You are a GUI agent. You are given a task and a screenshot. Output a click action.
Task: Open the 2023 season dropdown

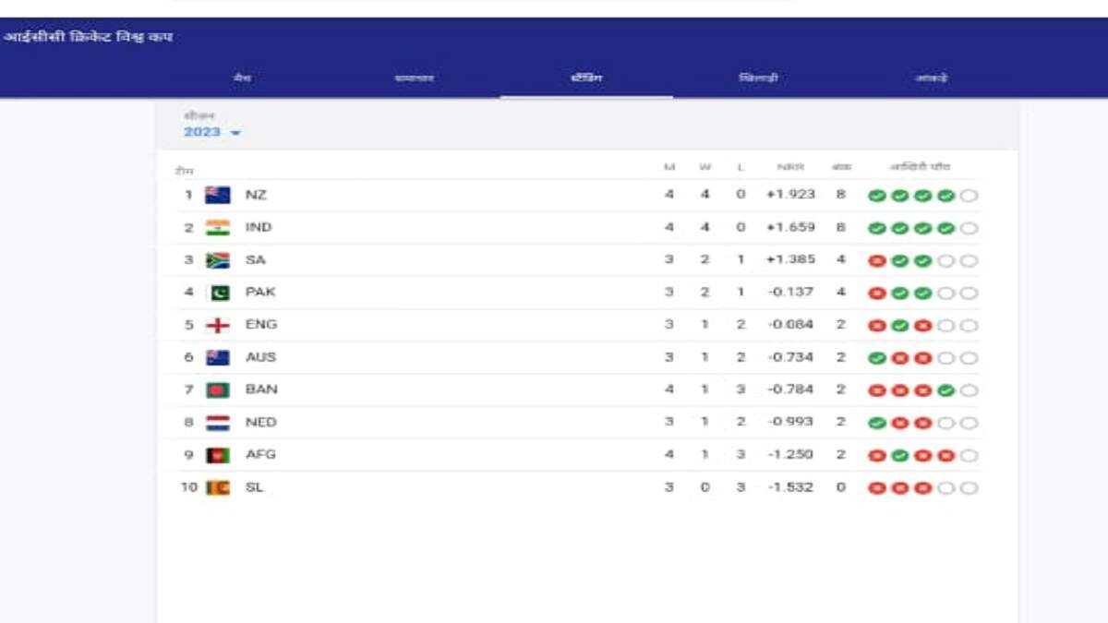click(x=212, y=132)
